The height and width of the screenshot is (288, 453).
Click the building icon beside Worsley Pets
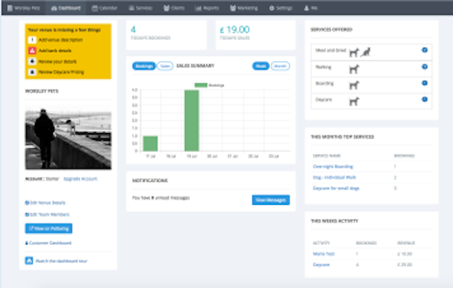click(x=10, y=8)
